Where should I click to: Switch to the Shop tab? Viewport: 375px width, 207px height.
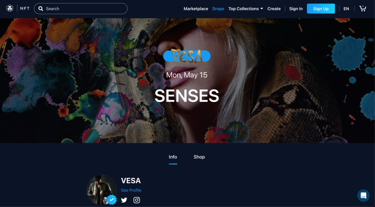[x=199, y=157]
